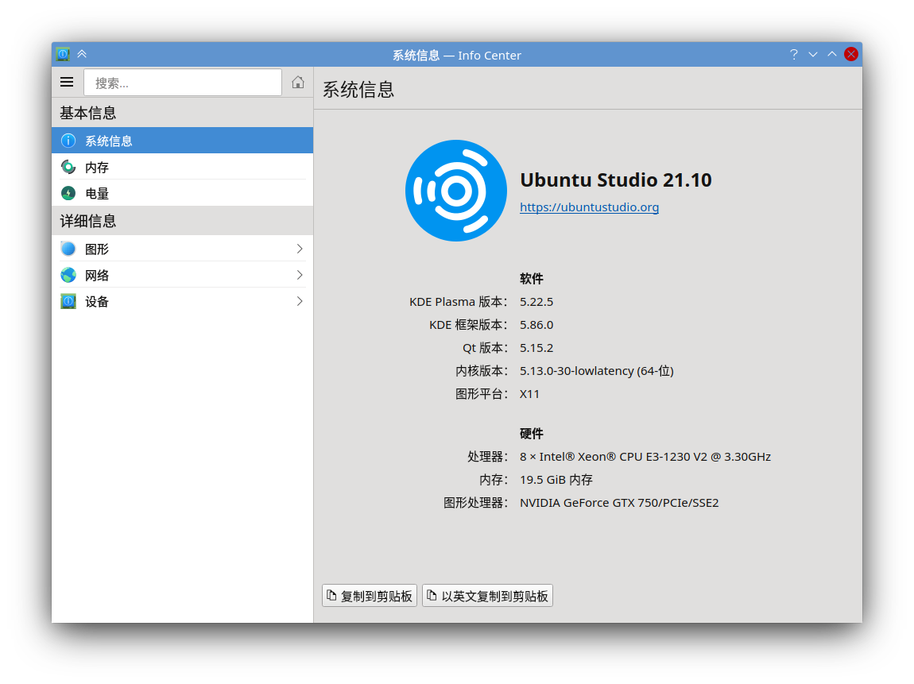
Task: Click the 内核版本 label
Action: [482, 371]
